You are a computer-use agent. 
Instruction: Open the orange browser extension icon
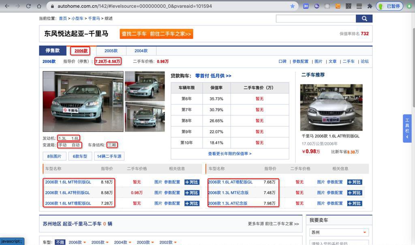tap(338, 6)
